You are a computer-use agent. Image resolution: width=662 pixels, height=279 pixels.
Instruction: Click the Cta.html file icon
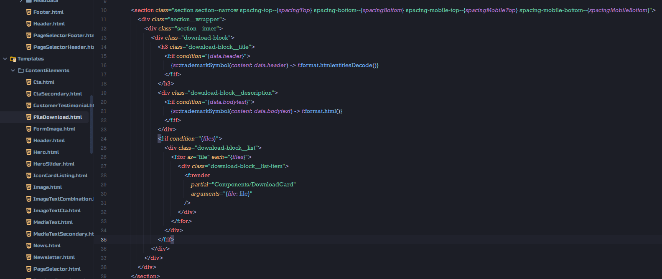pyautogui.click(x=29, y=82)
